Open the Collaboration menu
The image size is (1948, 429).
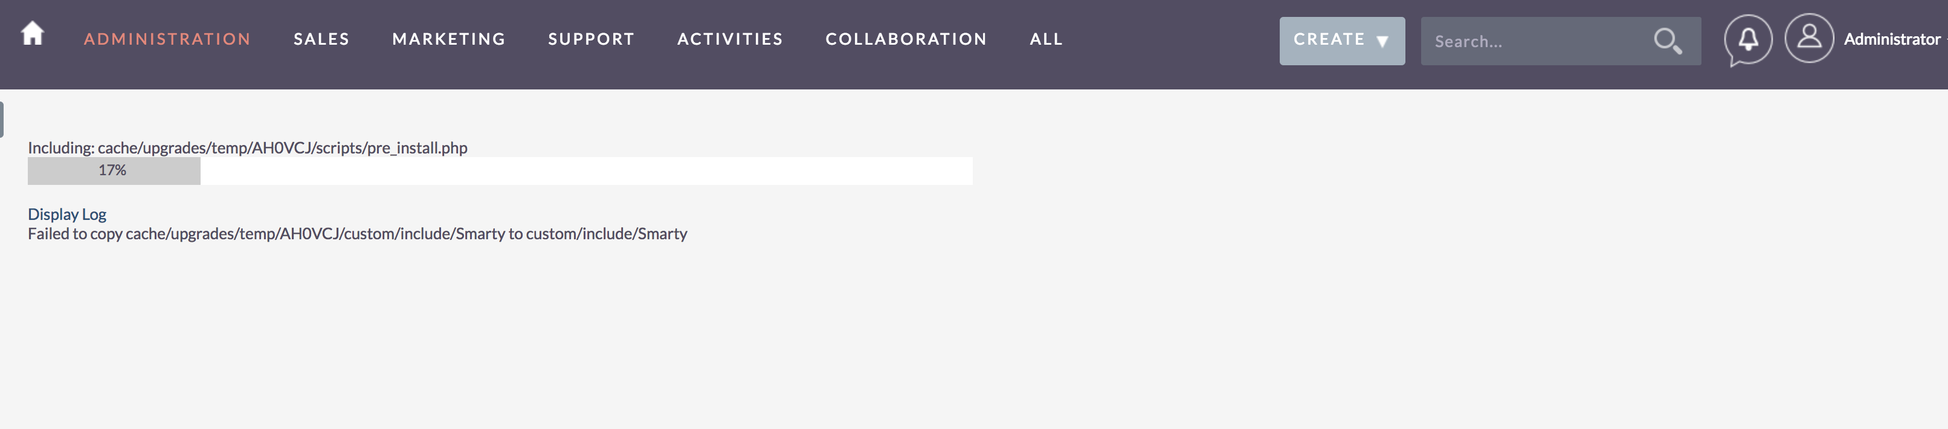coord(906,39)
